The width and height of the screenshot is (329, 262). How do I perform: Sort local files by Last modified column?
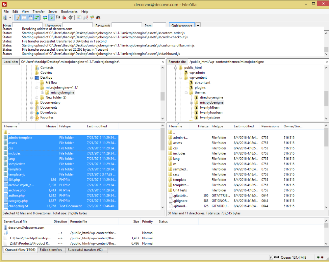[x=97, y=126]
